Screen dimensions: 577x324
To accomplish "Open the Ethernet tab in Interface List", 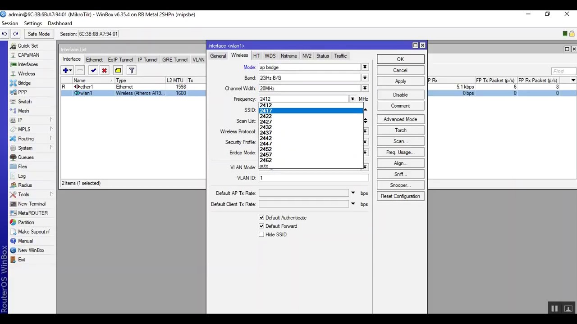I will point(94,59).
